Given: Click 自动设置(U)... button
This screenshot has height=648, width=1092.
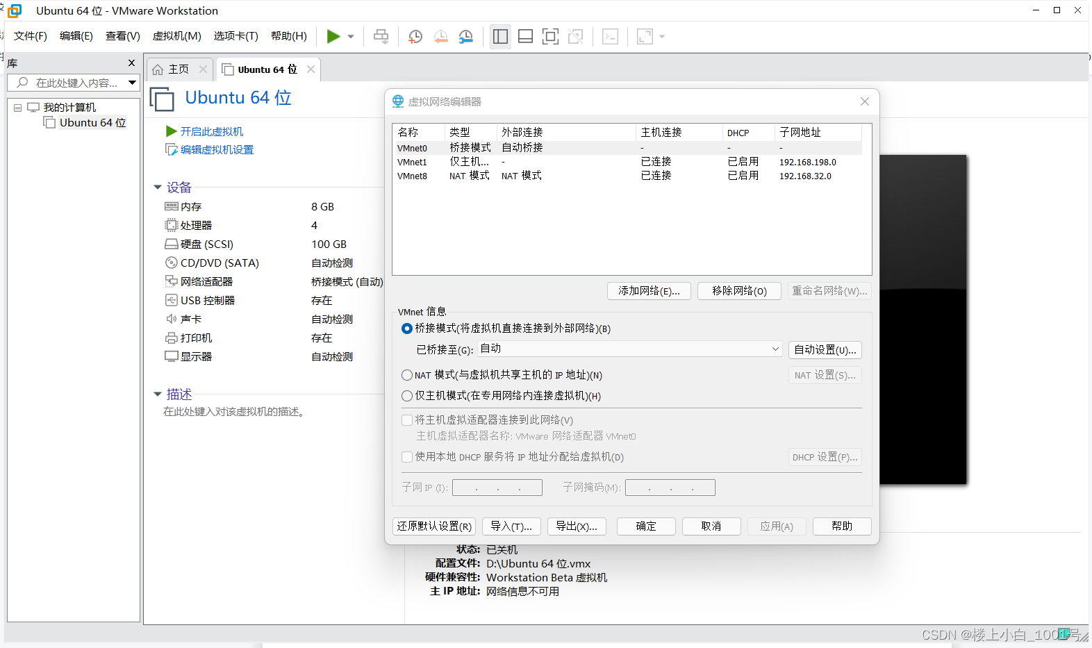Looking at the screenshot, I should [825, 349].
